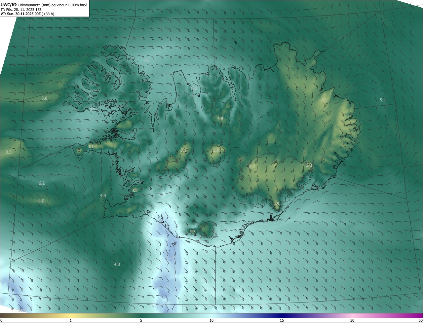Click the dark navy segment of the colorbar
423x323 pixels.
pyautogui.click(x=283, y=316)
